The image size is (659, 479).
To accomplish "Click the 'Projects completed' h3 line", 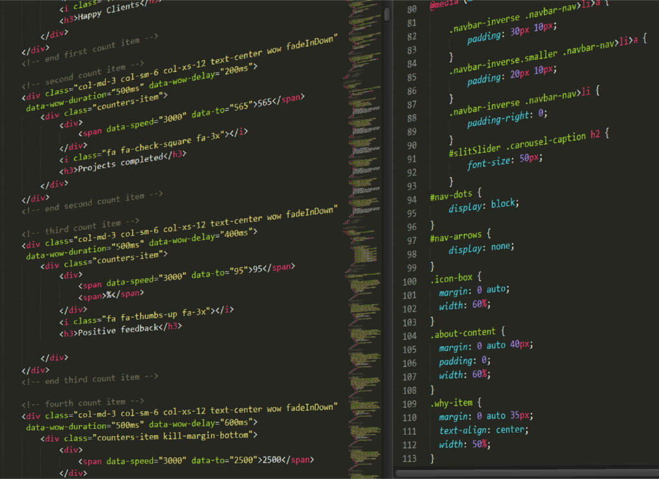I will point(122,163).
